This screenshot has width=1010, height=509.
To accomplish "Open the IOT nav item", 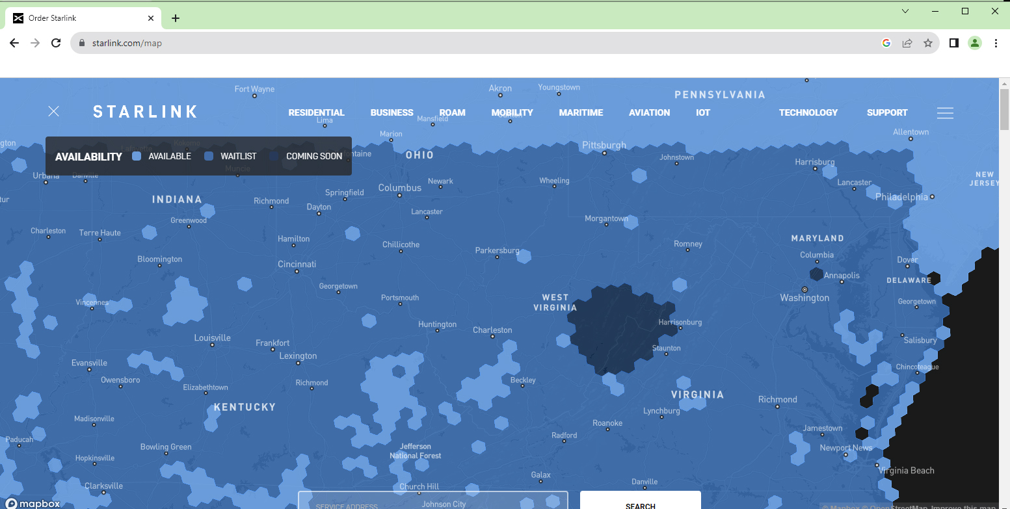I will click(703, 112).
